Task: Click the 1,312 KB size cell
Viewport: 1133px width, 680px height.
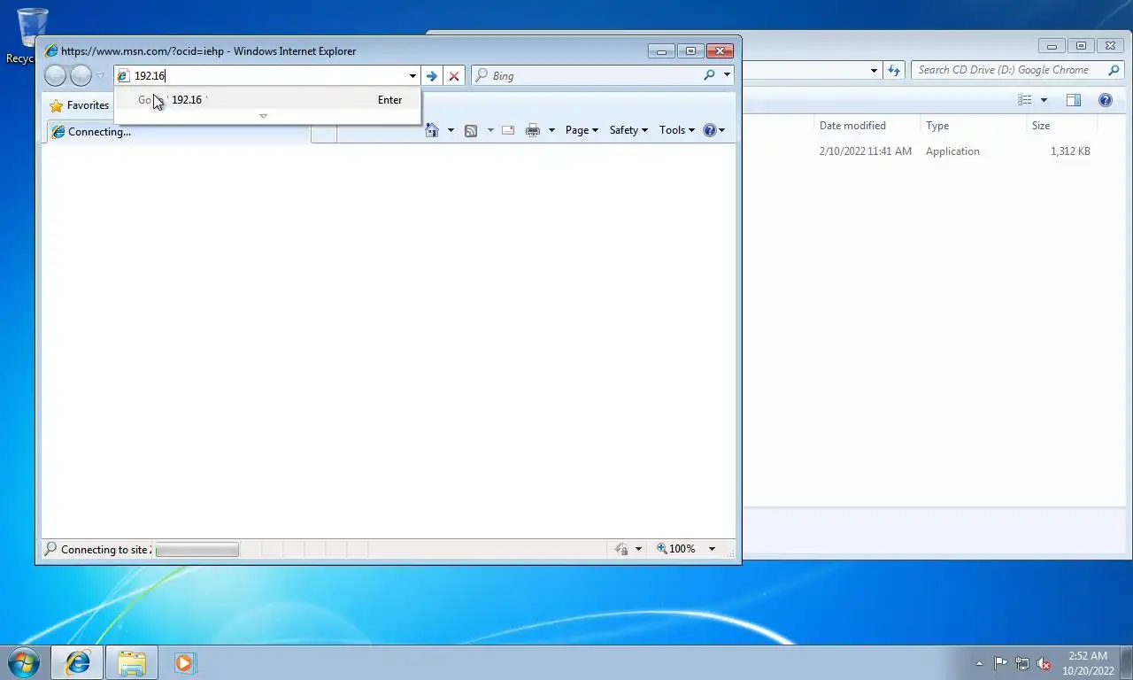Action: coord(1070,151)
